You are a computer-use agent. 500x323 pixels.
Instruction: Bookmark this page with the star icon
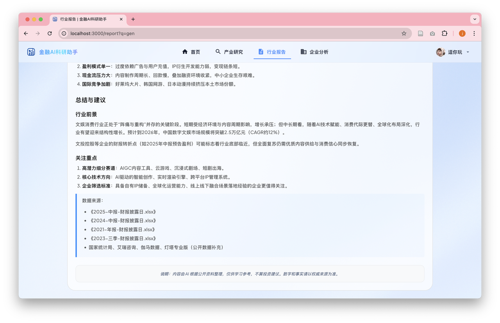click(x=404, y=34)
